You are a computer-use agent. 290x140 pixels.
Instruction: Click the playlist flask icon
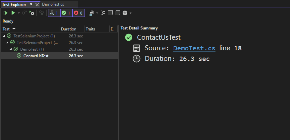[x=91, y=13]
